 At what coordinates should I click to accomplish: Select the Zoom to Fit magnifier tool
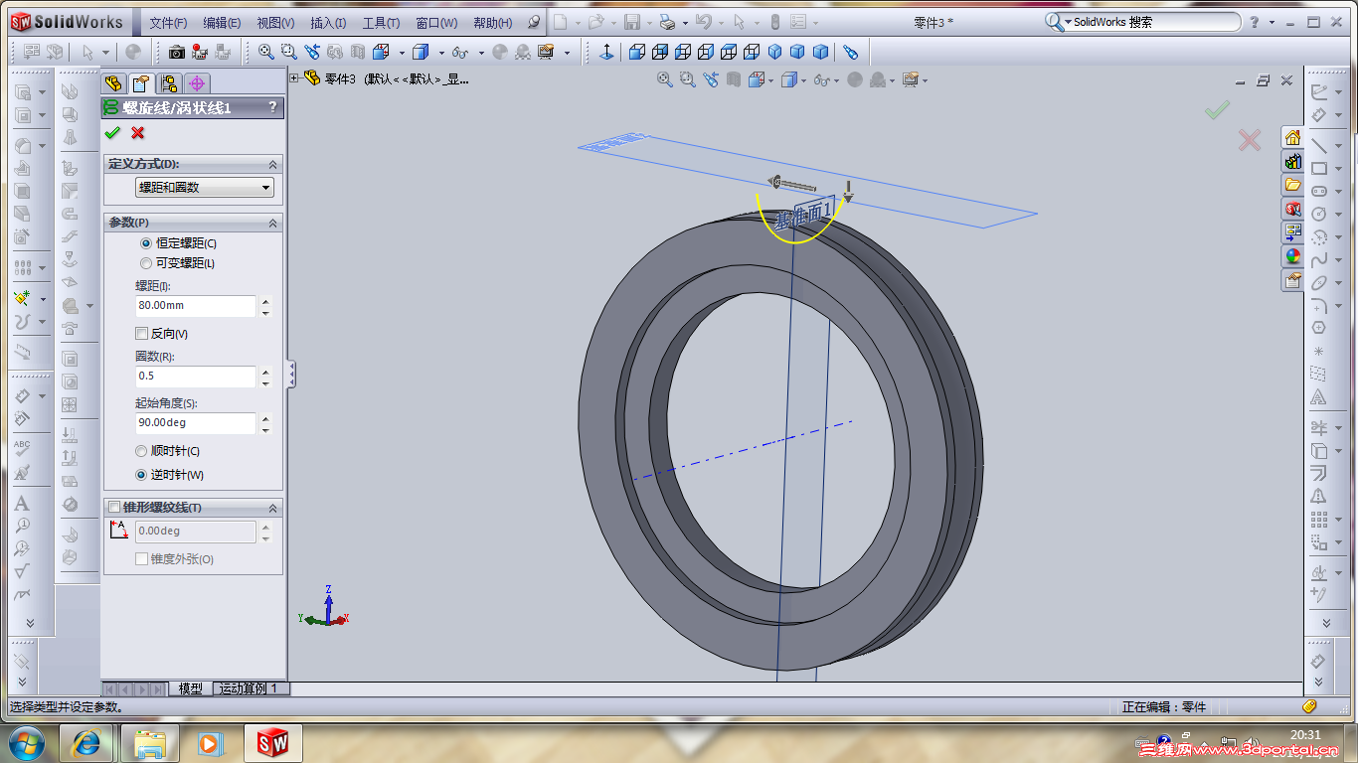[x=265, y=52]
